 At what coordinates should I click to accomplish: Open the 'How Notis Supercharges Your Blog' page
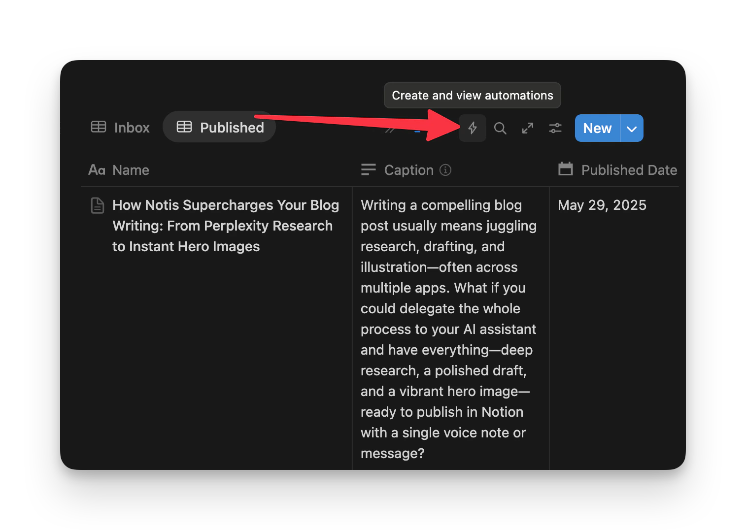(x=226, y=226)
